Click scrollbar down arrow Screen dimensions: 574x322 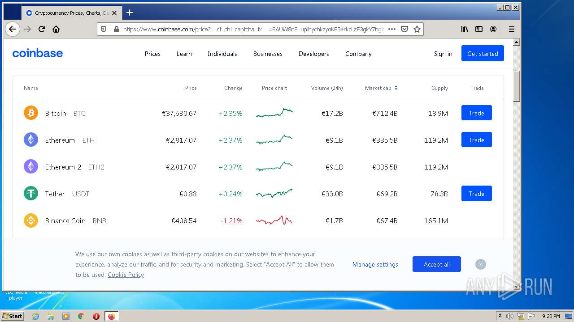(x=516, y=286)
